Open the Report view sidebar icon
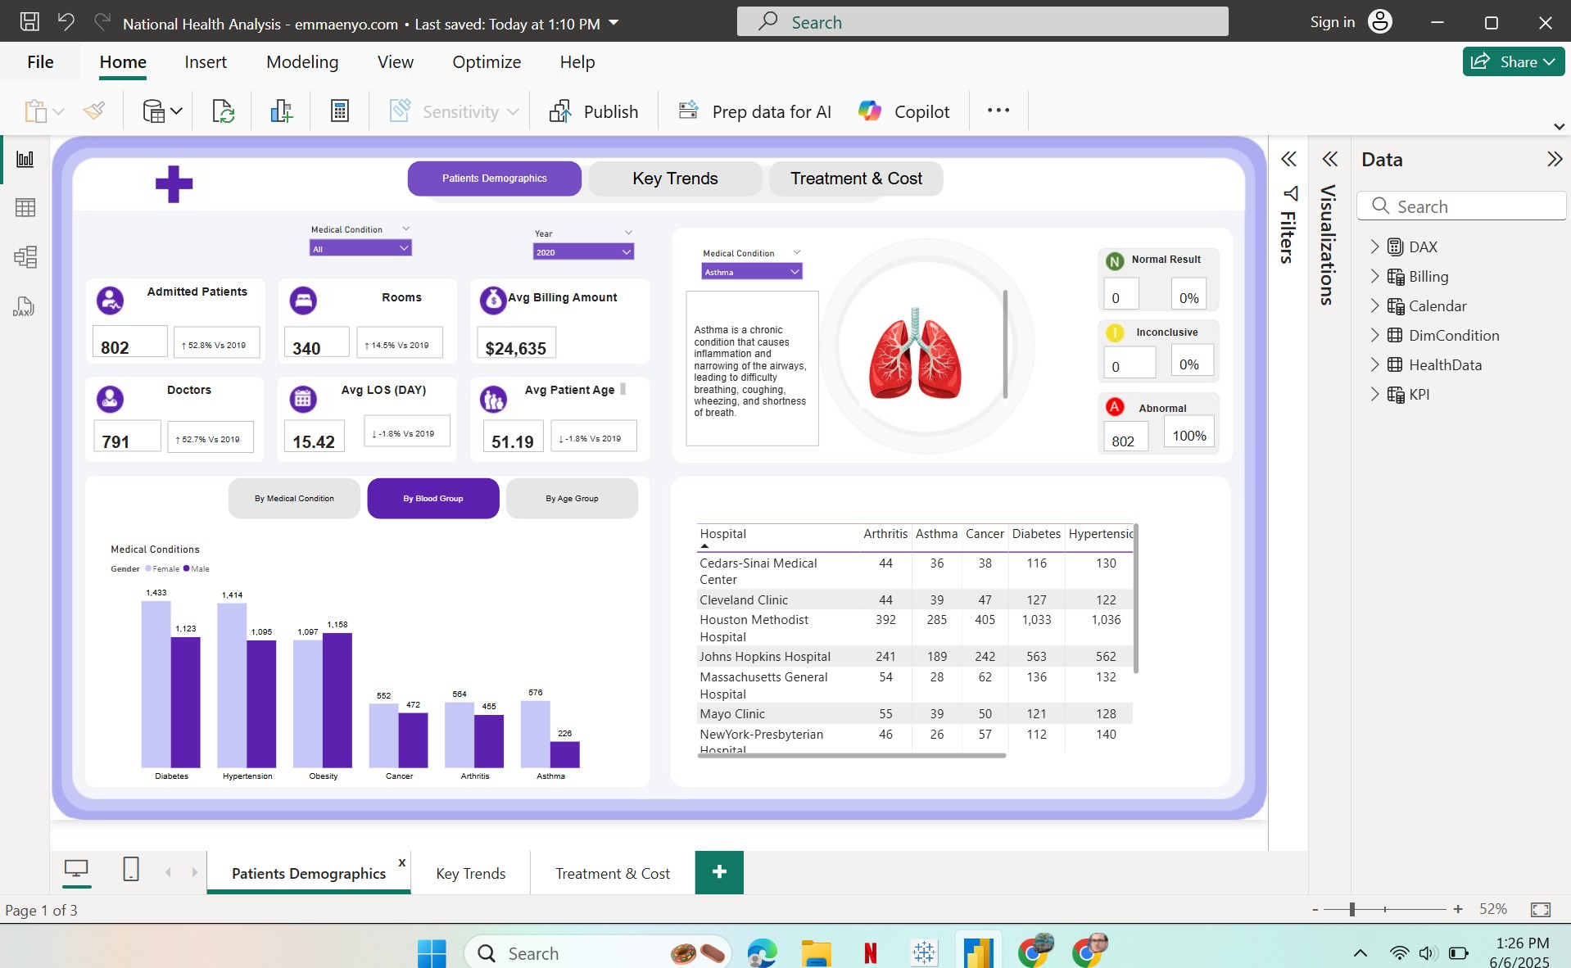Screen dimensions: 1571x968 25,159
